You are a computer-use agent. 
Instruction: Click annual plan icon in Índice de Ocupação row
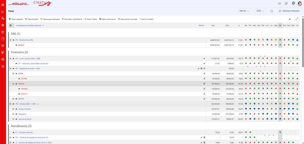tap(204, 137)
